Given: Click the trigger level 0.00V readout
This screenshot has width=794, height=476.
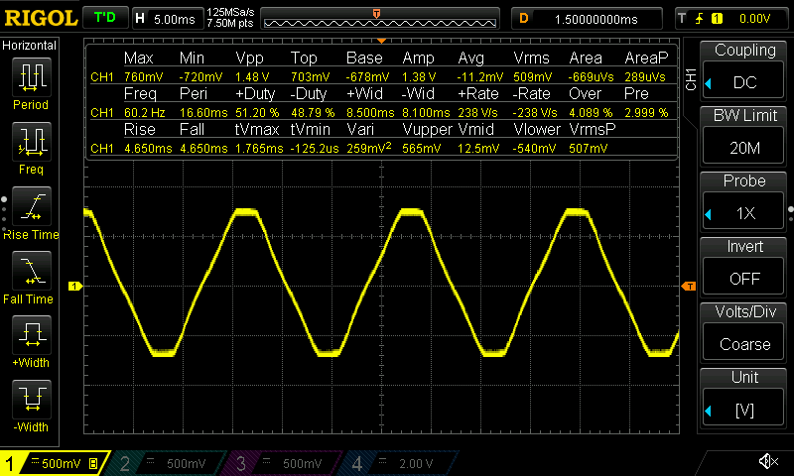Looking at the screenshot, I should coord(754,19).
